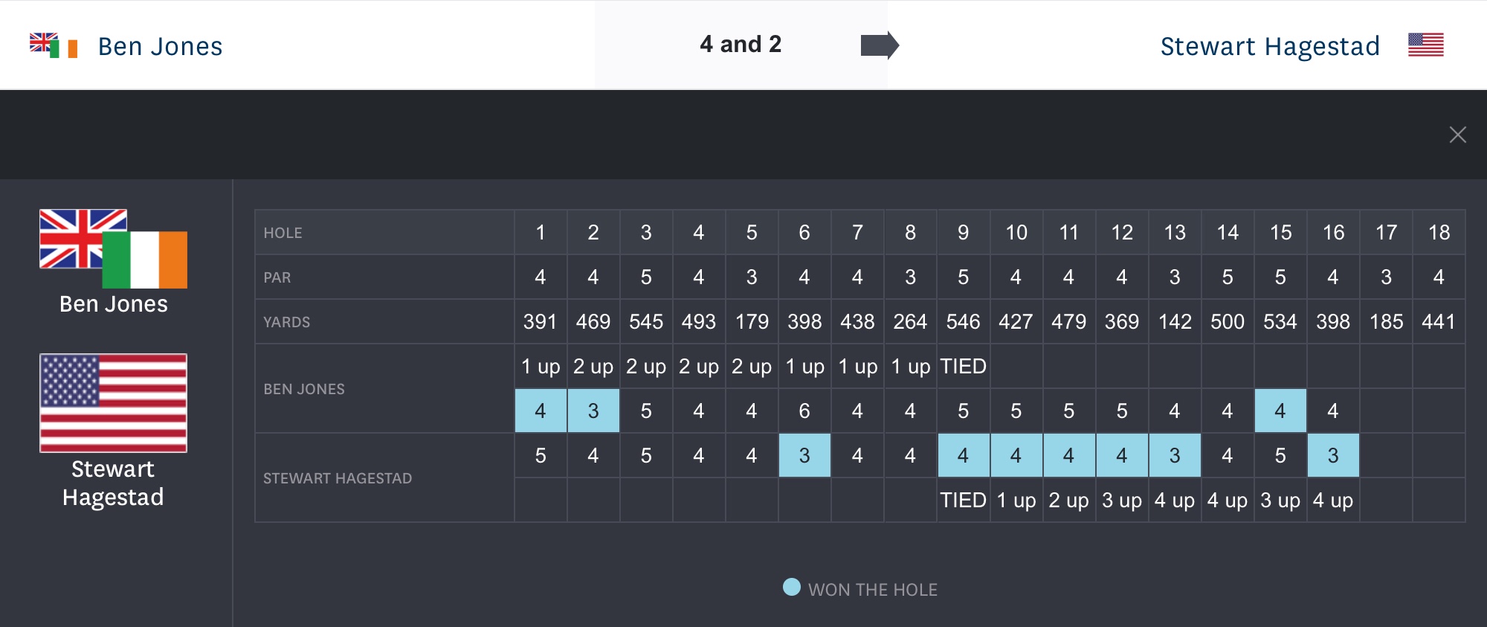The image size is (1487, 627).
Task: Click the small US flag next to Stewart Hagestad
Action: (1425, 45)
